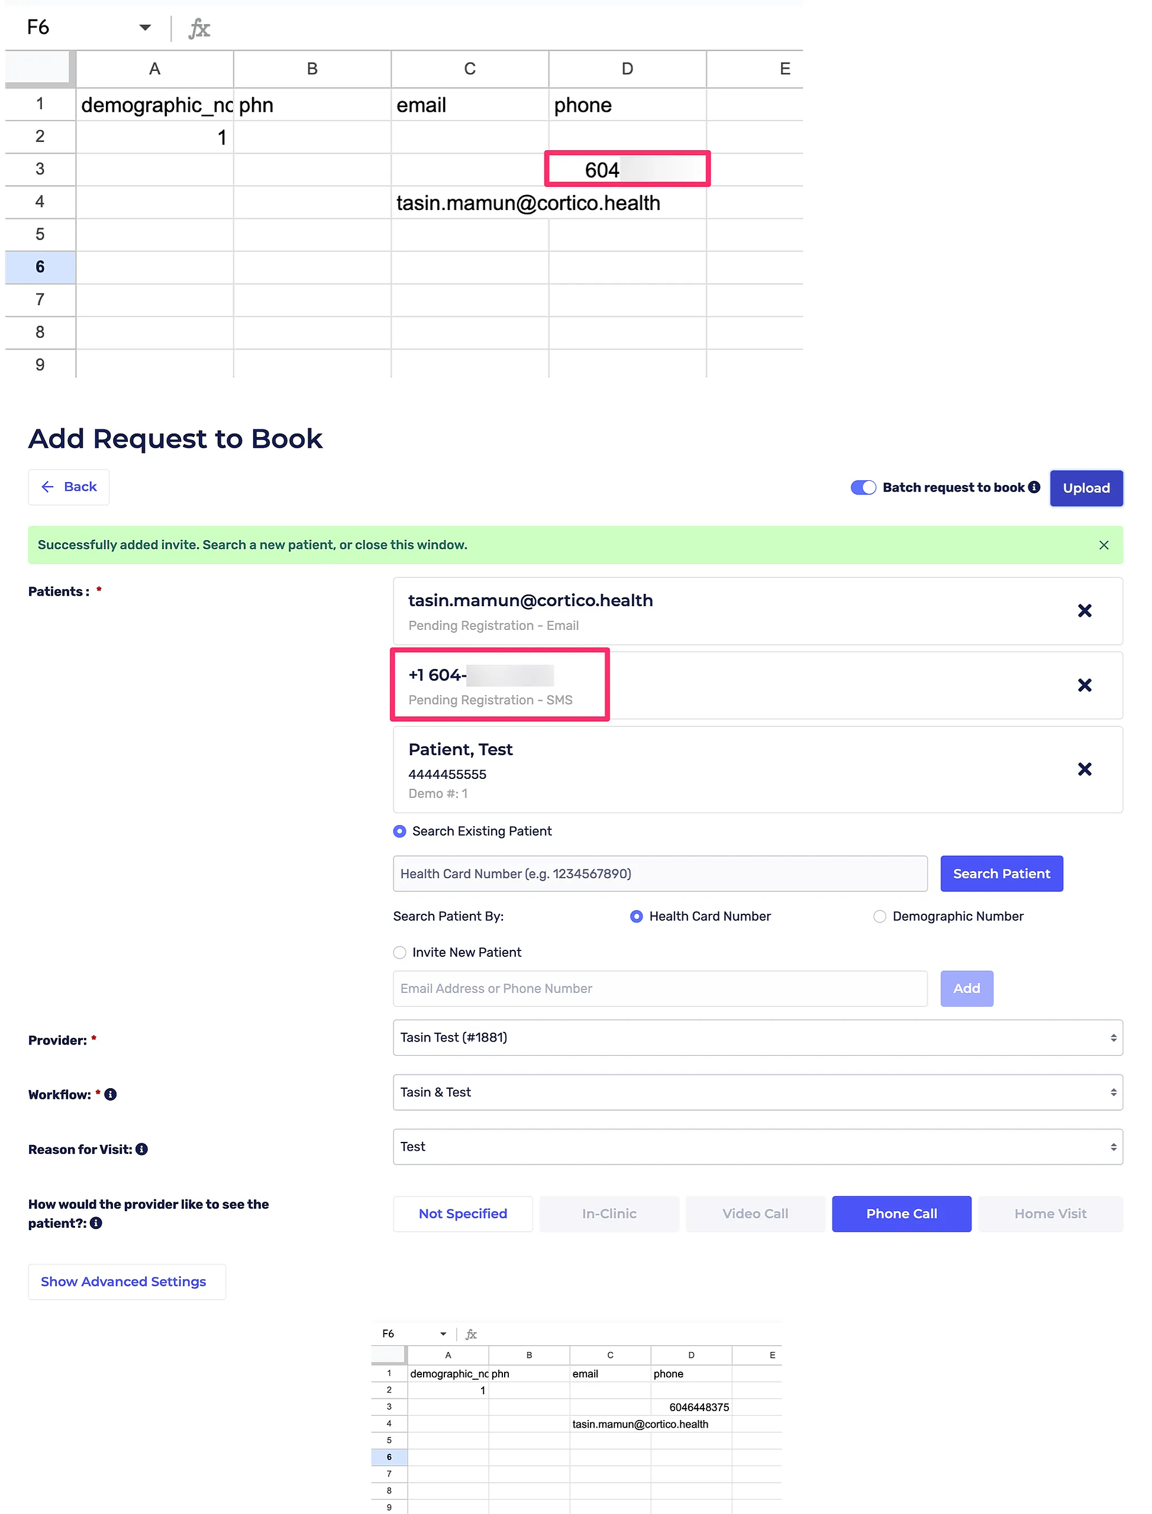
Task: Click the info icon beside provider visit question
Action: coord(96,1222)
